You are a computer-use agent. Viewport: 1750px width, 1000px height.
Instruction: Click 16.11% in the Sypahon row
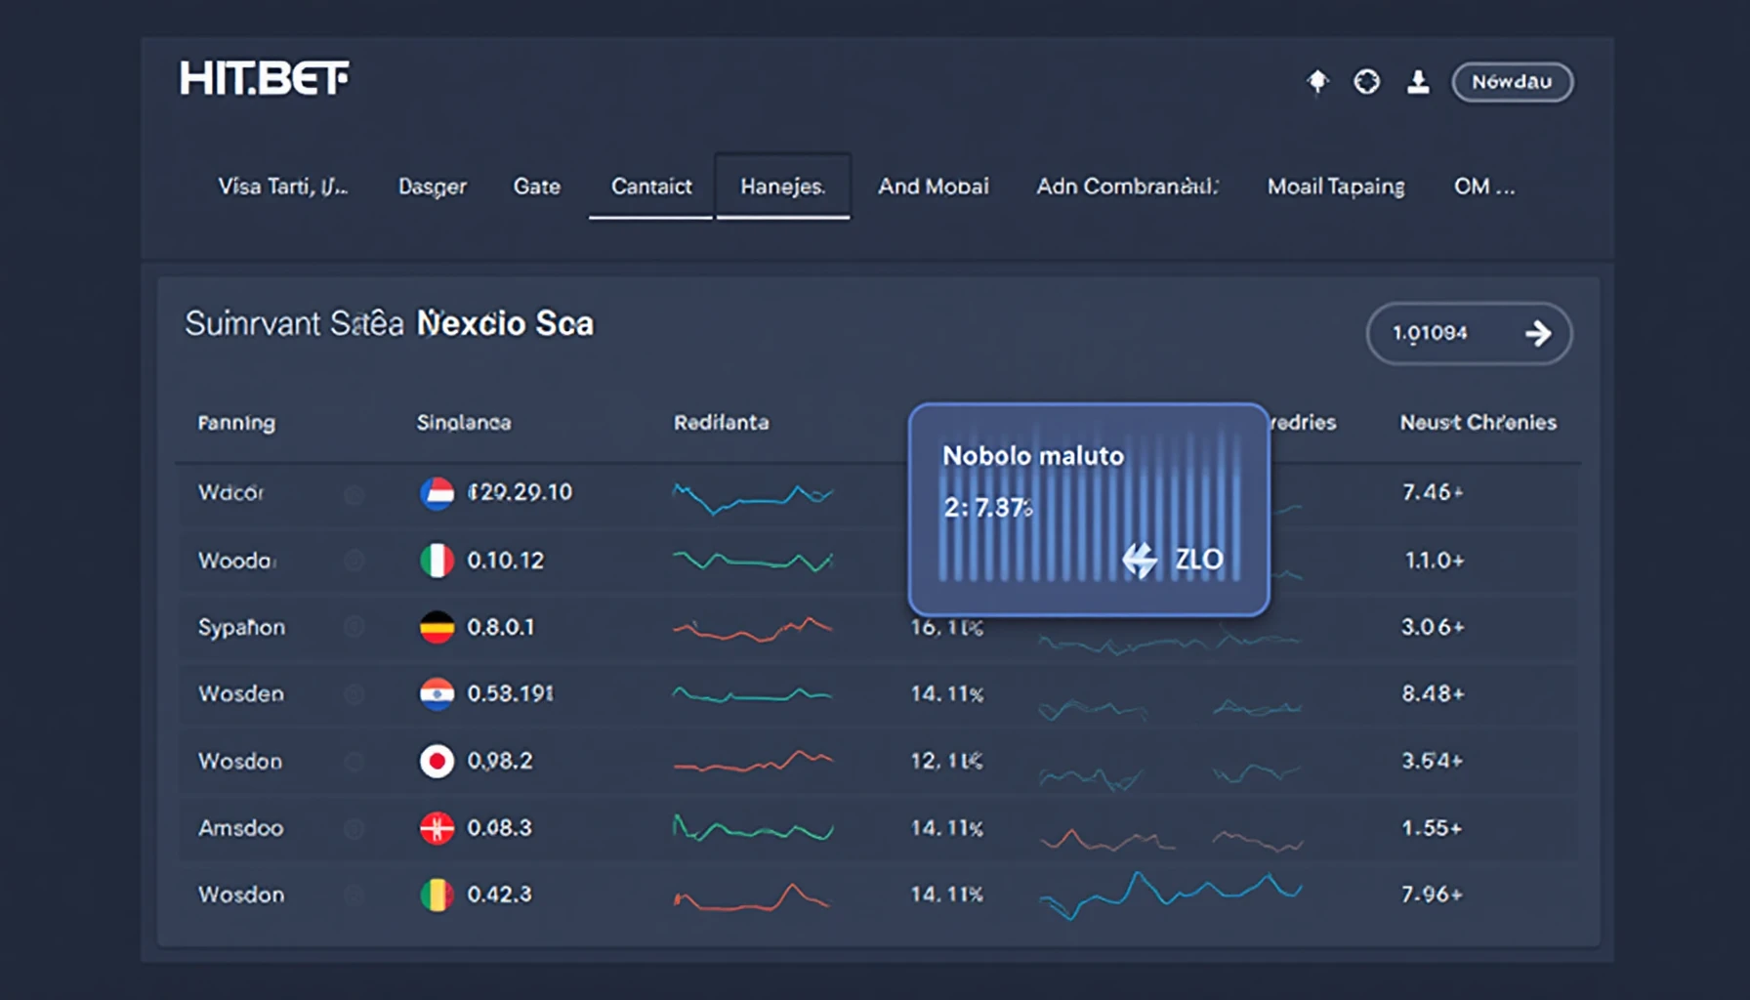coord(946,627)
